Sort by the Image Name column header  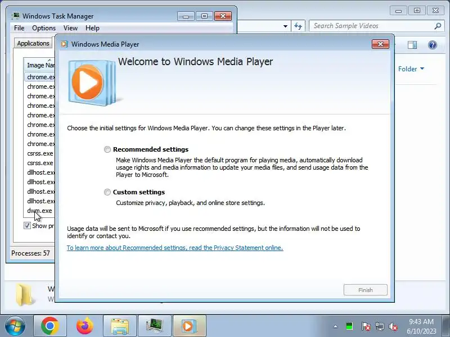tap(40, 65)
